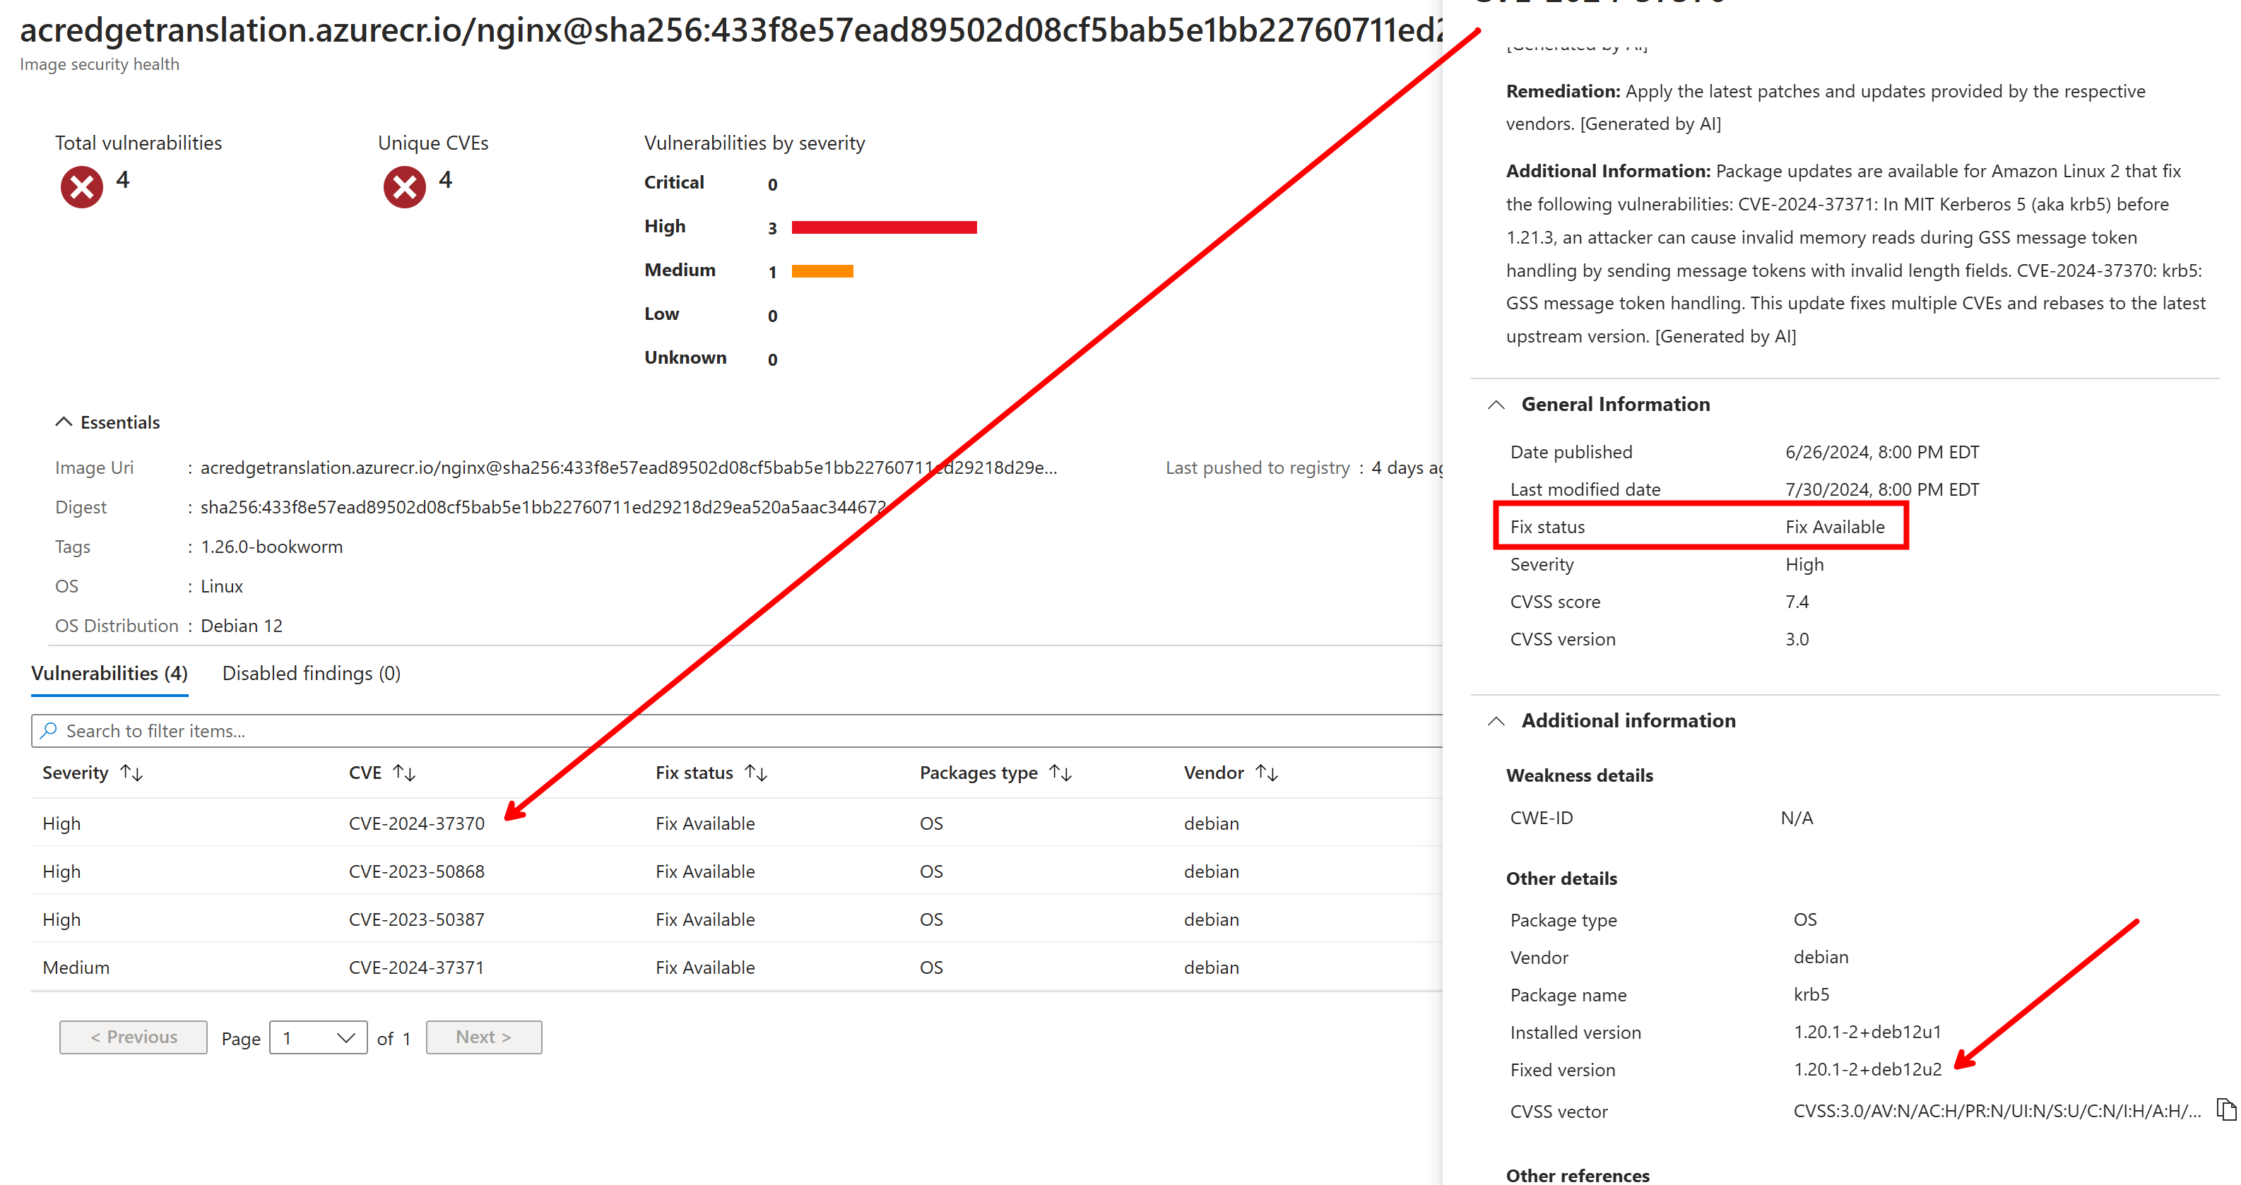Click inside the search to filter items field

tap(348, 730)
